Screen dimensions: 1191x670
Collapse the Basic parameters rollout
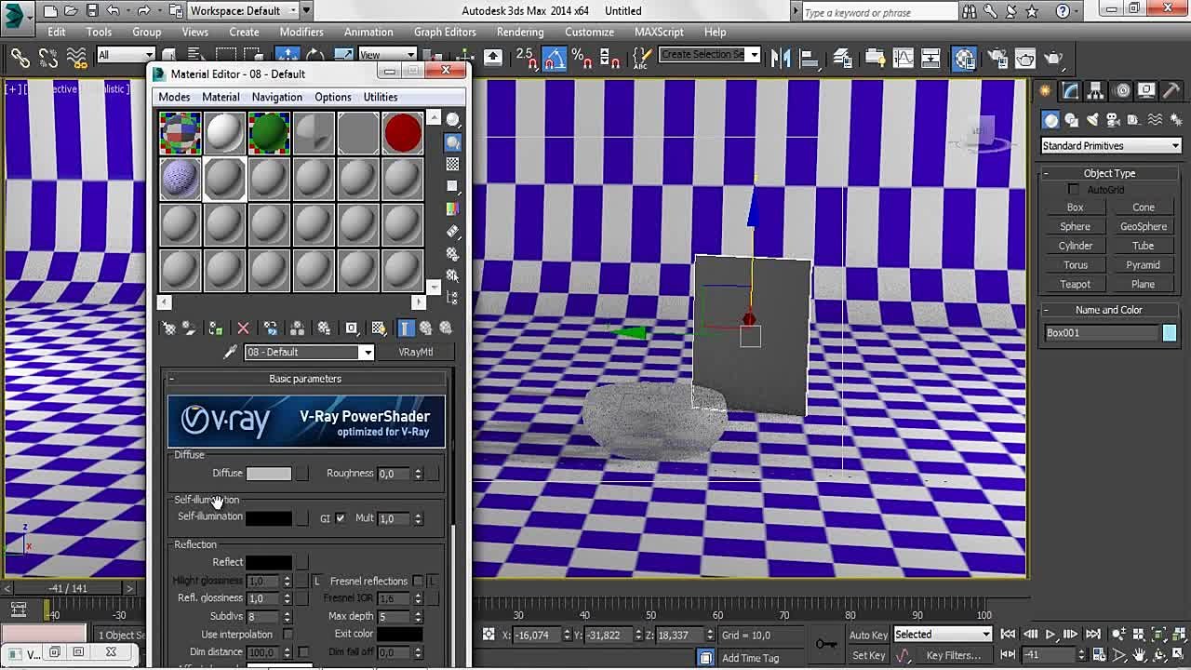(305, 379)
